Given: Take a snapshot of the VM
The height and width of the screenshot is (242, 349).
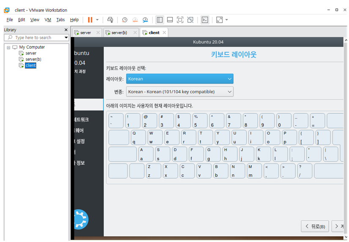Looking at the screenshot, I should [x=125, y=20].
